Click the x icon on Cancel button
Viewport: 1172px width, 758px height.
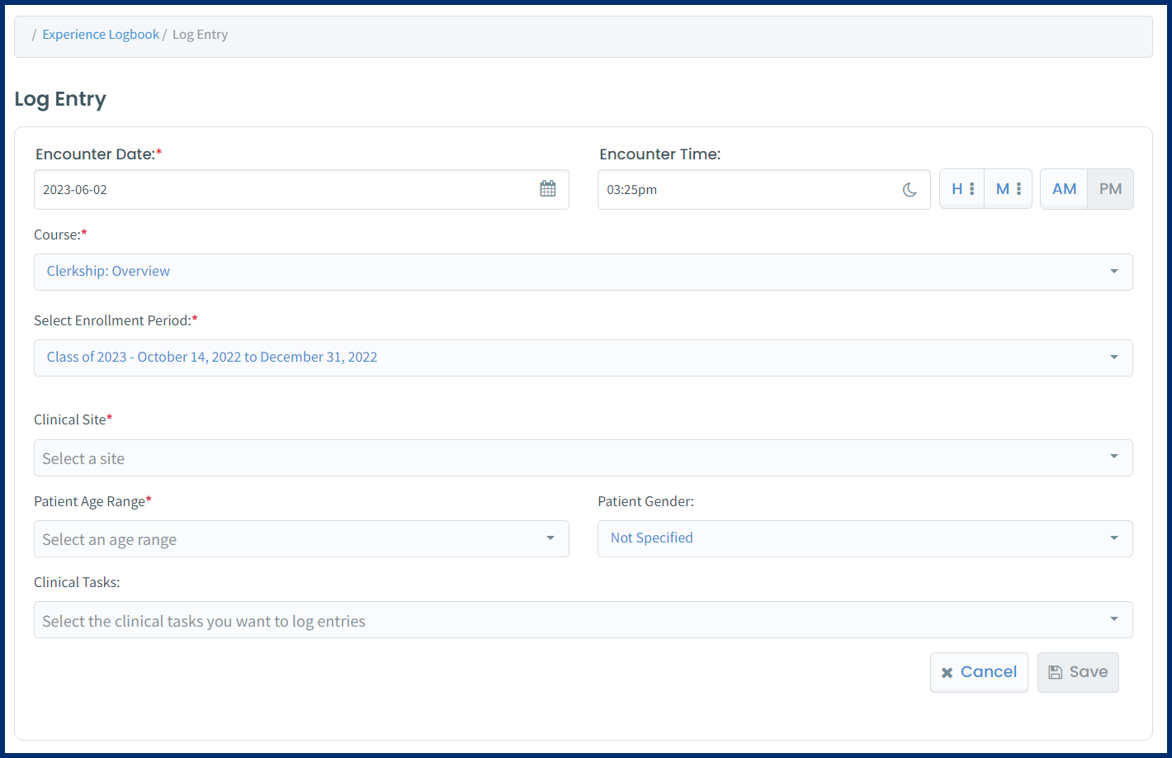(x=947, y=672)
